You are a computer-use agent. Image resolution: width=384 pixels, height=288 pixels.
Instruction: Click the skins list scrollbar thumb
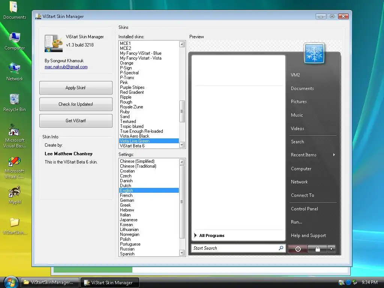pyautogui.click(x=182, y=111)
